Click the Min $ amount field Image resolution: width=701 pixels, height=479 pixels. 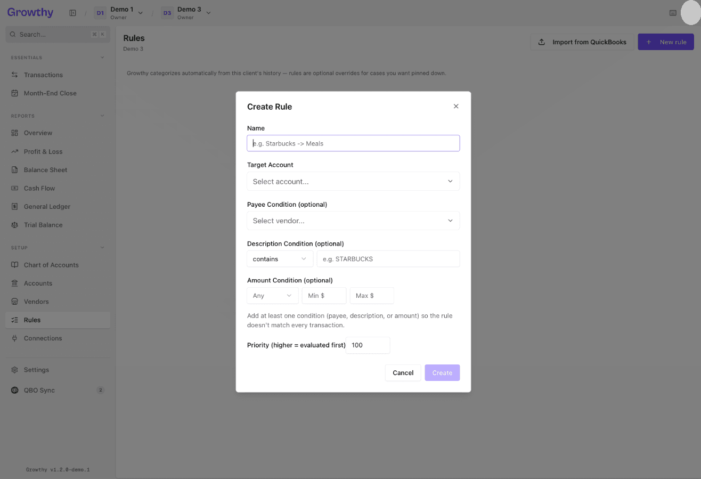tap(324, 296)
